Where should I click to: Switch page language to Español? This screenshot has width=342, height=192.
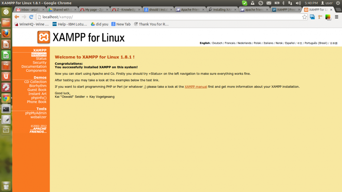pyautogui.click(x=290, y=43)
